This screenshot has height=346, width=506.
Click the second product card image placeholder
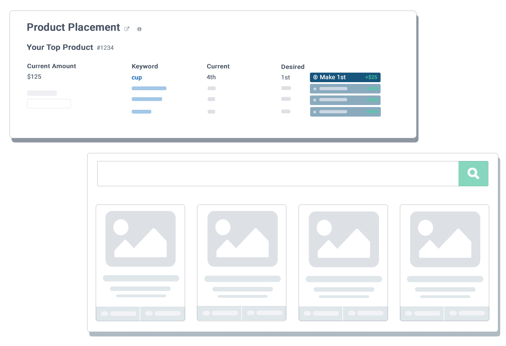click(242, 239)
